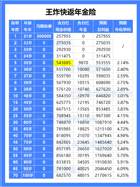Click the 40岁 age cell
The height and width of the screenshot is (187, 140).
coord(28,96)
